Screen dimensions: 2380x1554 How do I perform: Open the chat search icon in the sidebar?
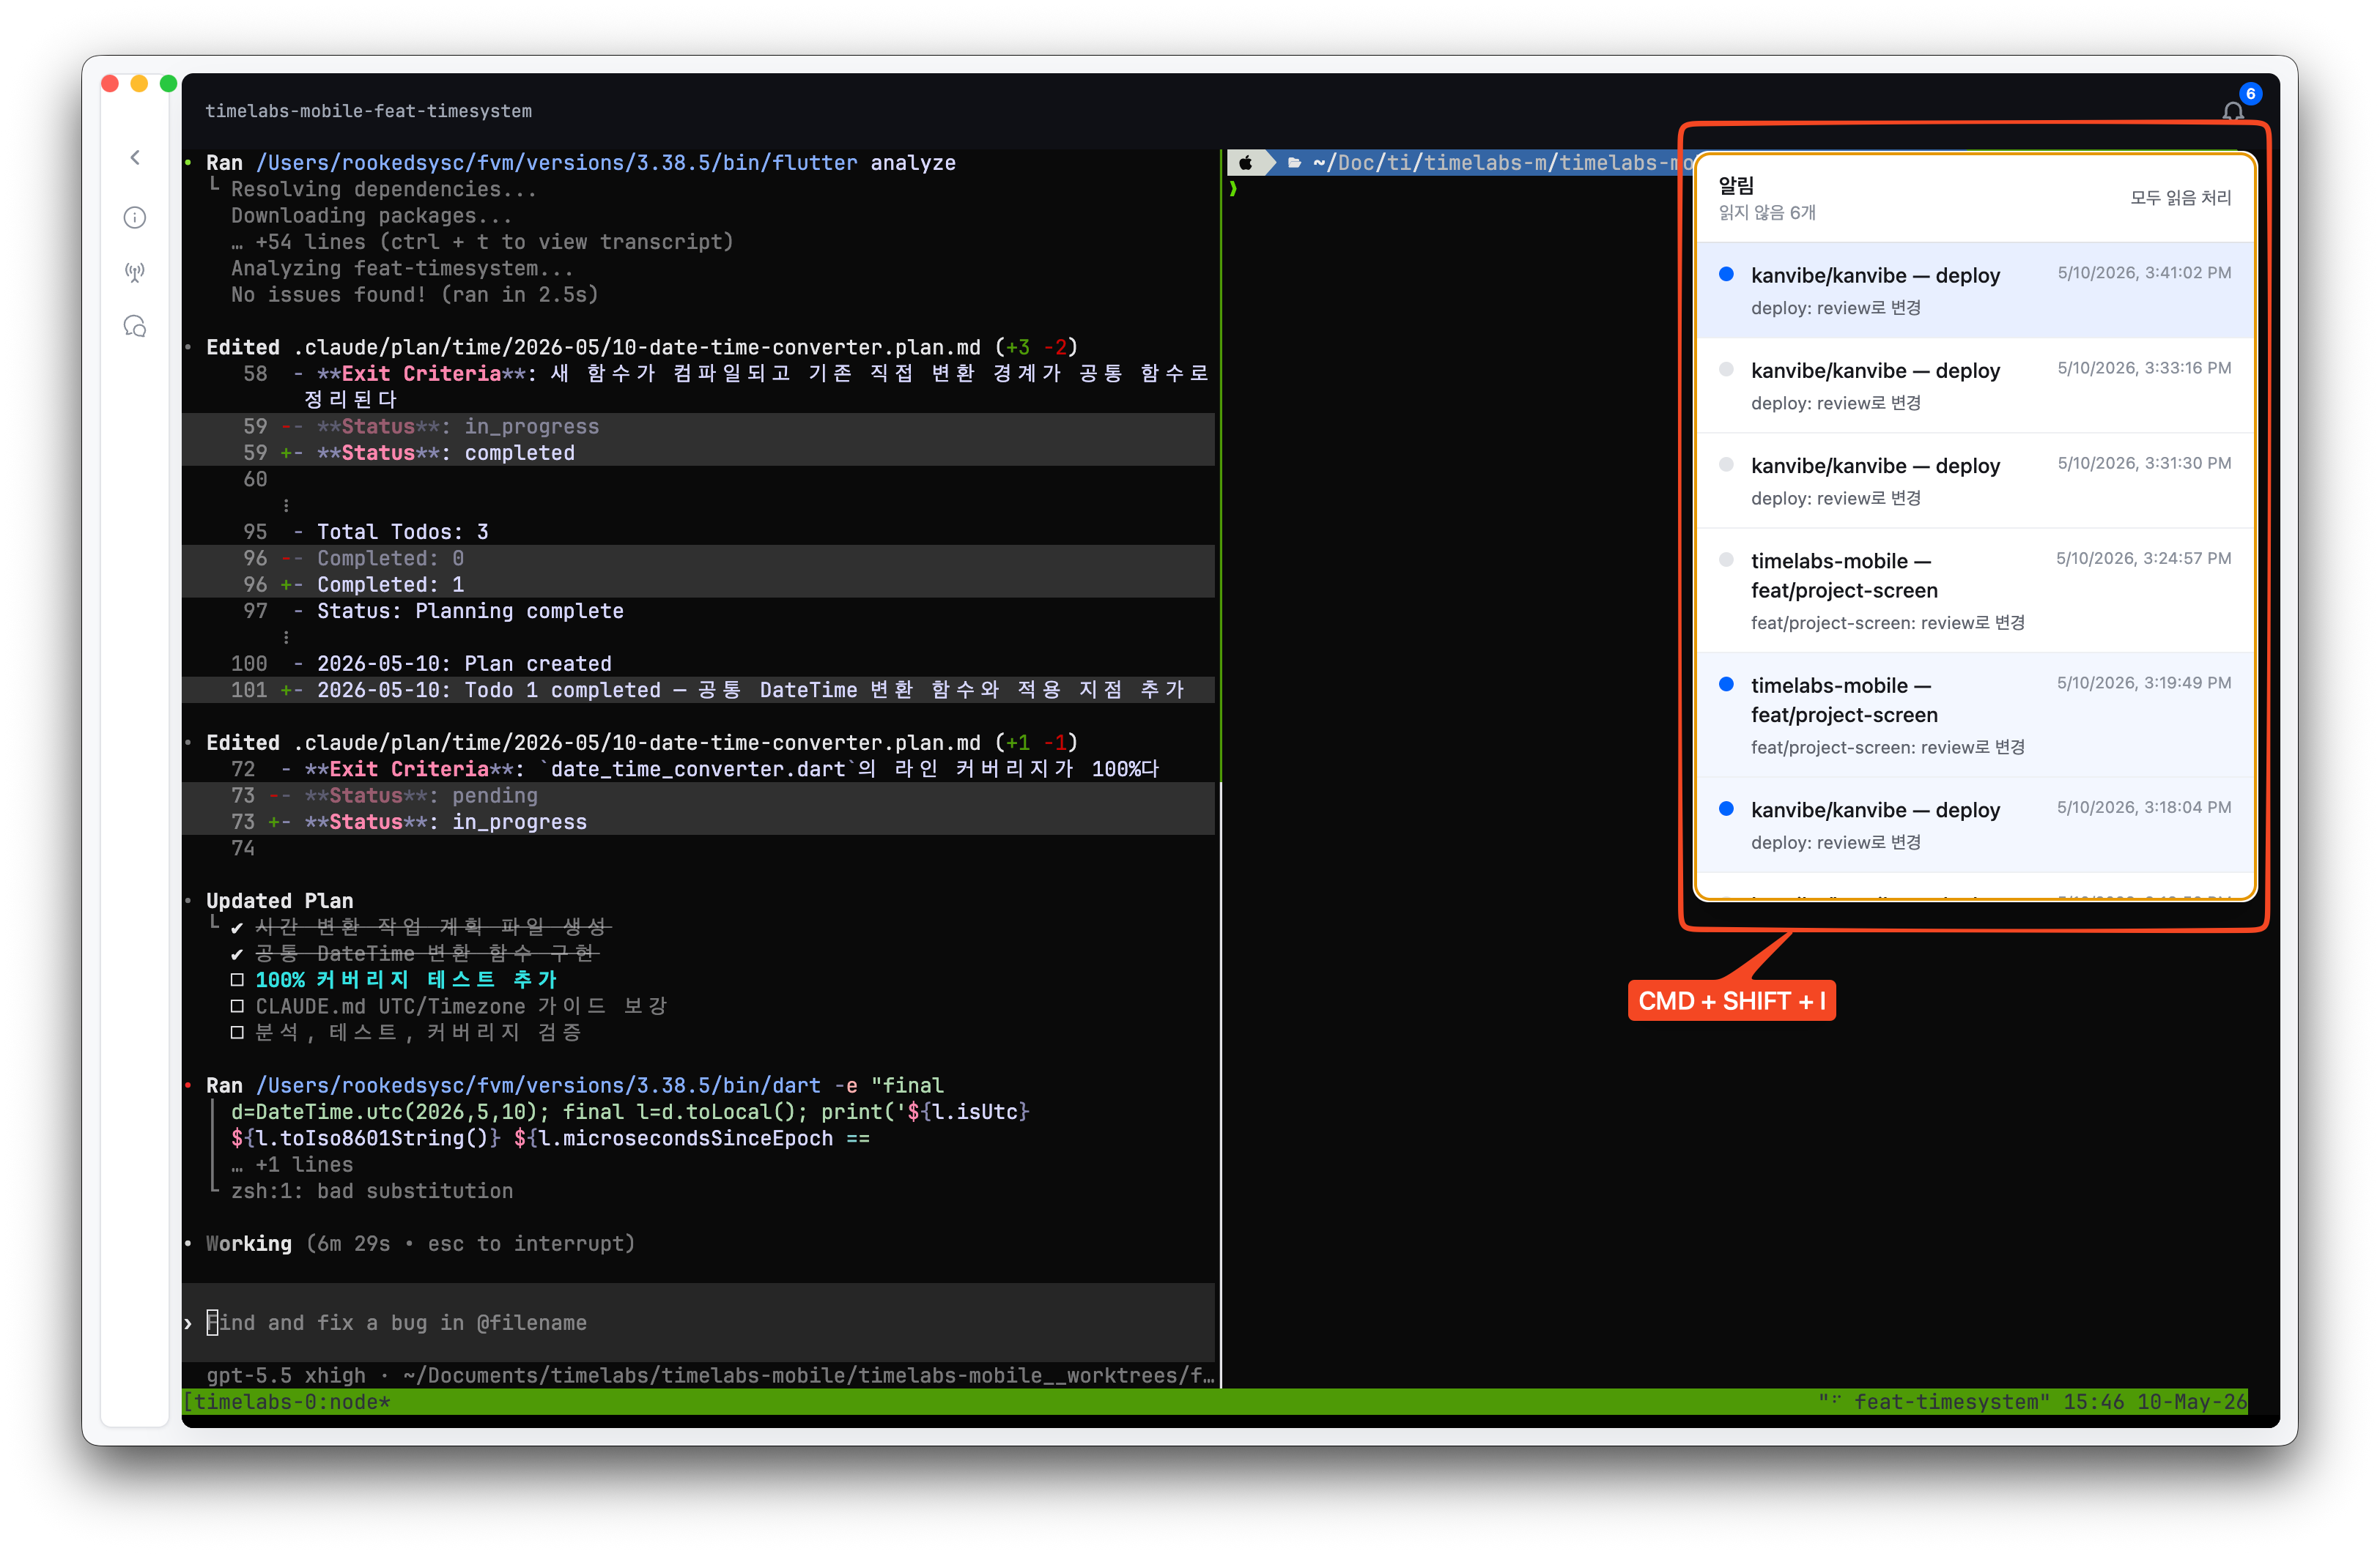pyautogui.click(x=135, y=327)
